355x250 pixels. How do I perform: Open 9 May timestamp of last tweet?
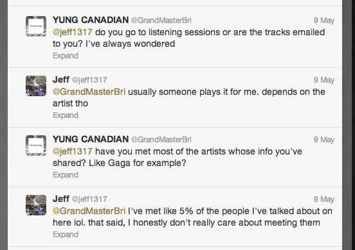click(x=324, y=199)
